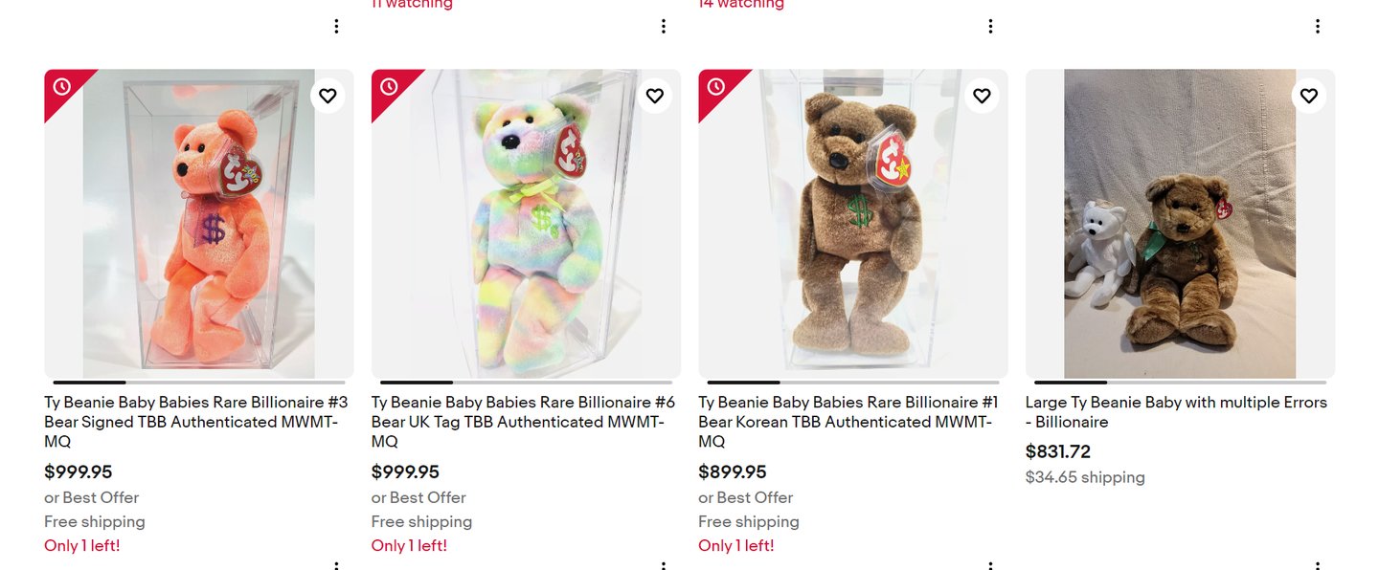This screenshot has width=1379, height=570.
Task: Click red clock badge on rainbow bear image
Action: (x=389, y=87)
